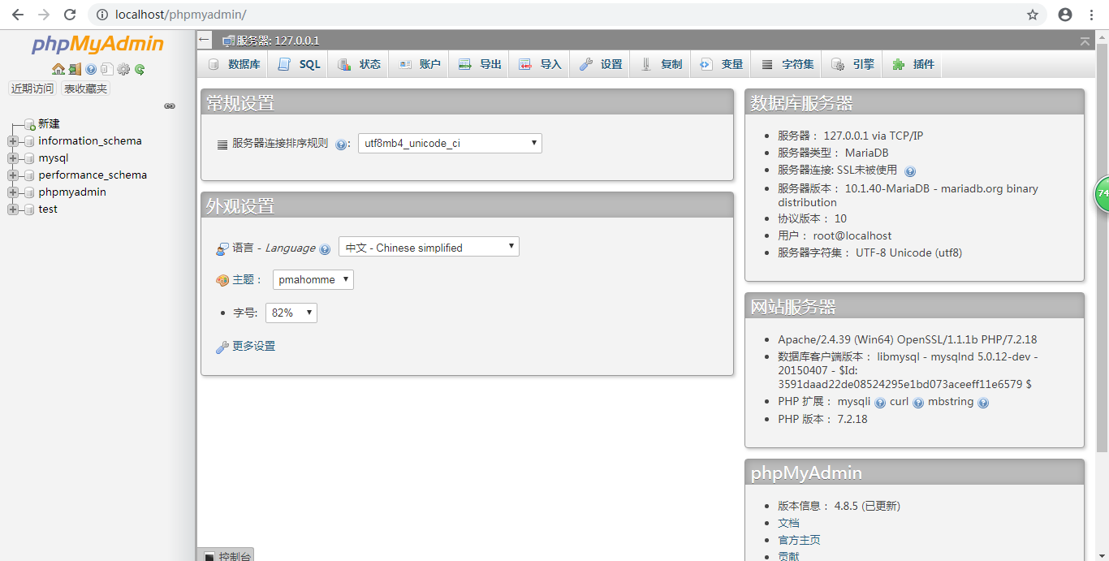Click help icon next to Language label
The image size is (1109, 561).
(x=325, y=249)
